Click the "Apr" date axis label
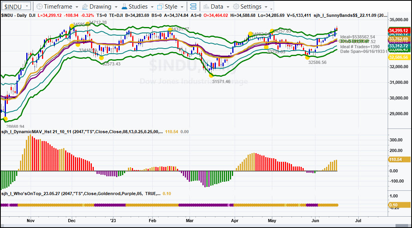This screenshot has height=228, width=412. click(x=235, y=221)
